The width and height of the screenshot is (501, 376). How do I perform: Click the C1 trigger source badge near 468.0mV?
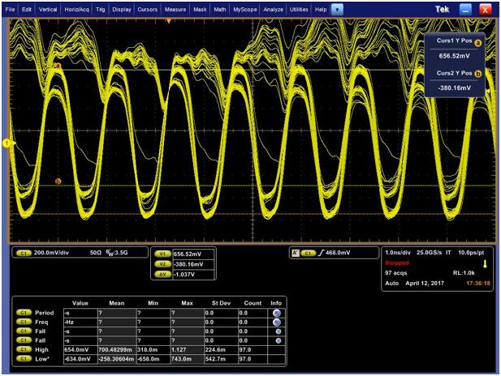[309, 253]
